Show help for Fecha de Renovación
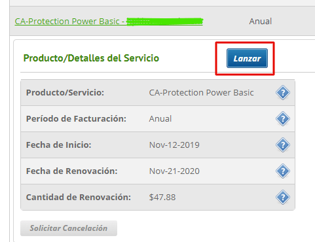Screen dimensions: 315x242 click(283, 171)
